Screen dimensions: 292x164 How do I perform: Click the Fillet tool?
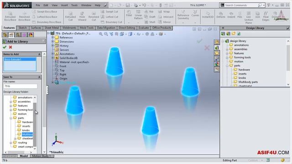(129, 14)
